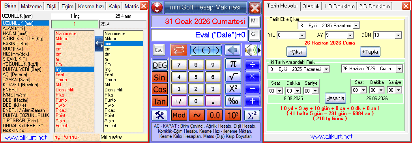Open the right Saniye dropdown
Image resolution: width=412 pixels, height=143 pixels.
[399, 90]
